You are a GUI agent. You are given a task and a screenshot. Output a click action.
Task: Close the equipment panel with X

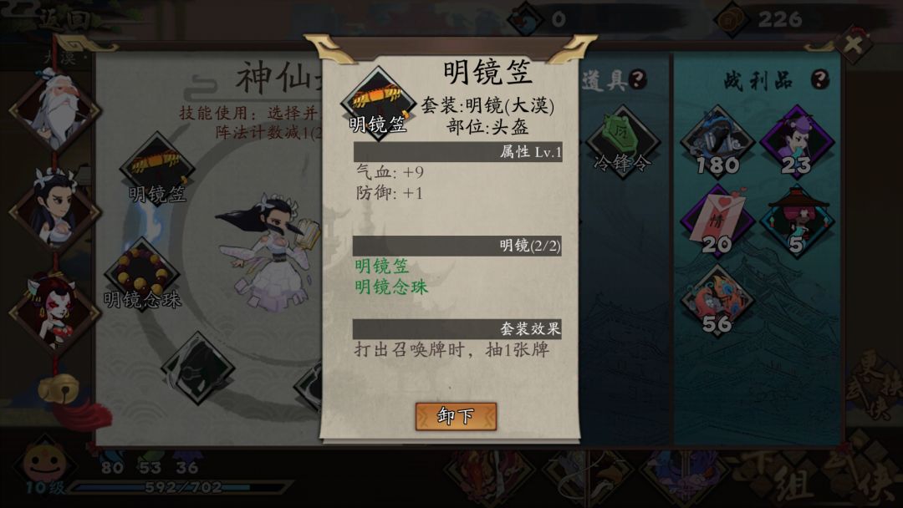(x=854, y=43)
